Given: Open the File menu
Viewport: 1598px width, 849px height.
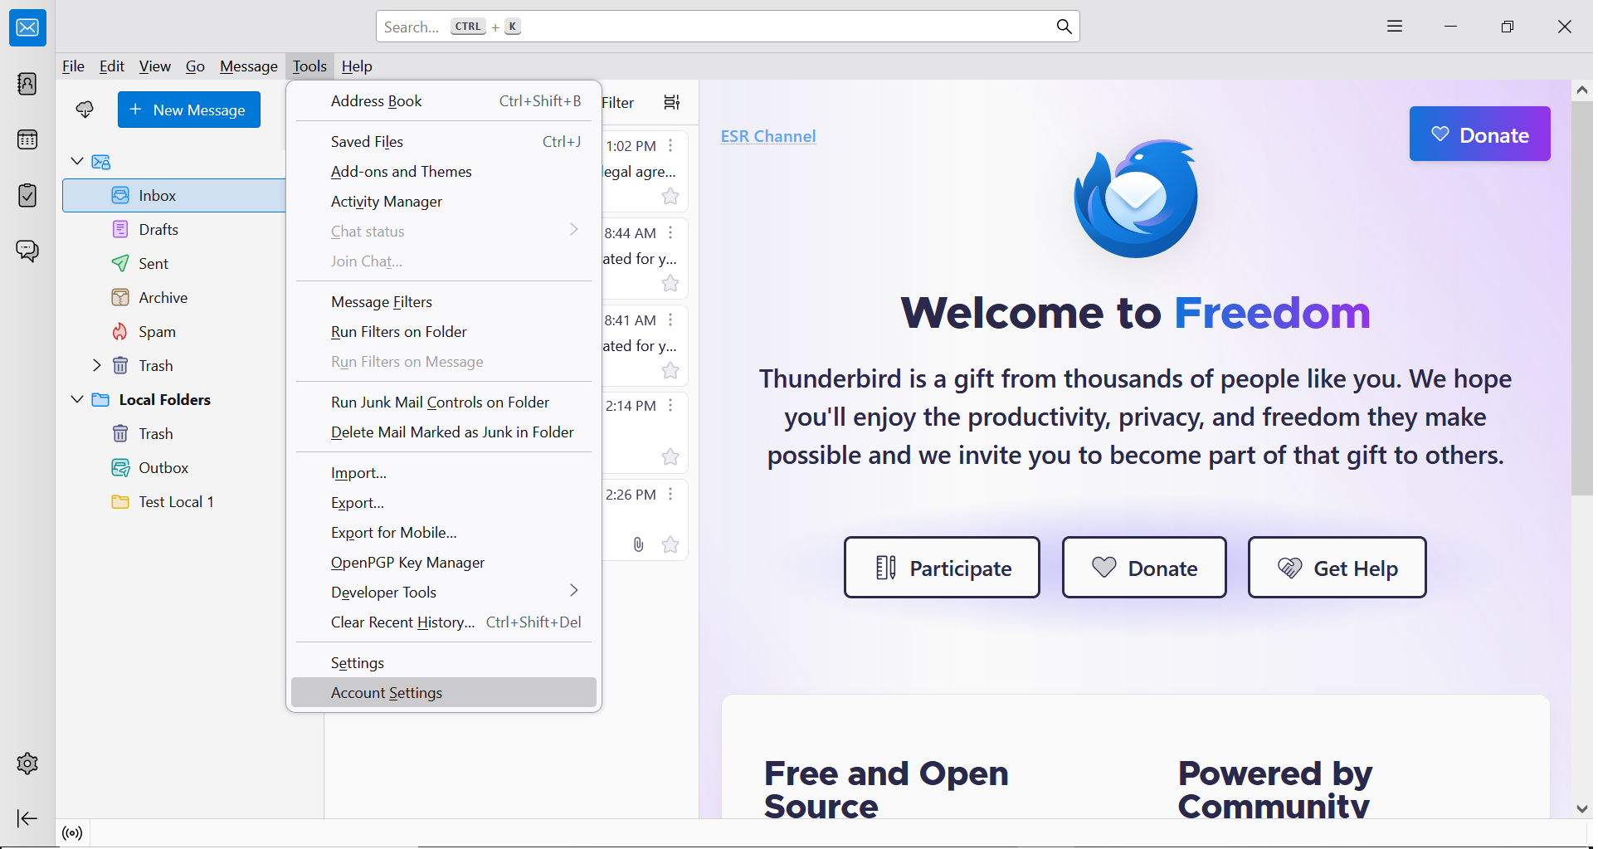Looking at the screenshot, I should (73, 66).
